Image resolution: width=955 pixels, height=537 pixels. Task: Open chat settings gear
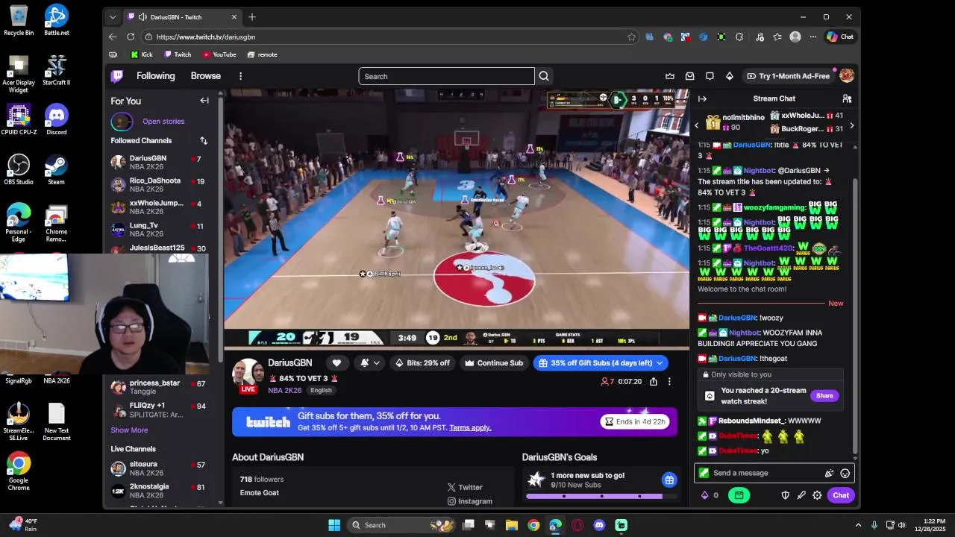tap(817, 495)
